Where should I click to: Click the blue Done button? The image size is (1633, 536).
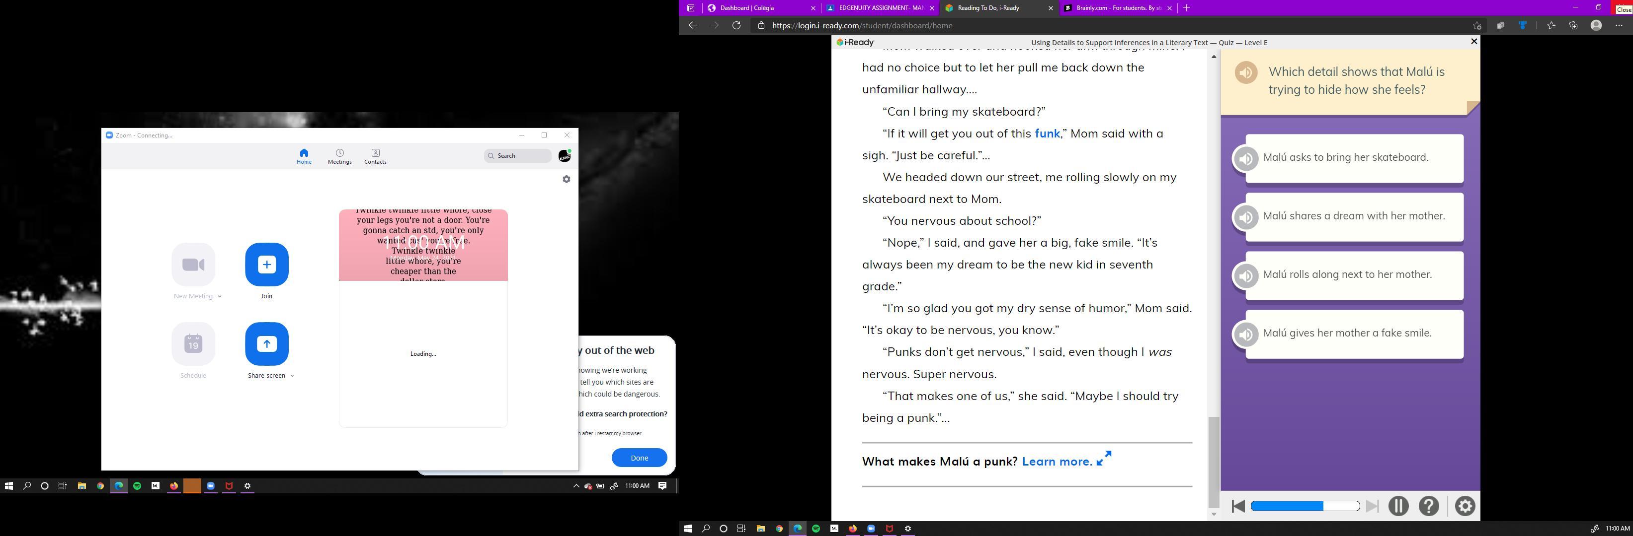[639, 458]
